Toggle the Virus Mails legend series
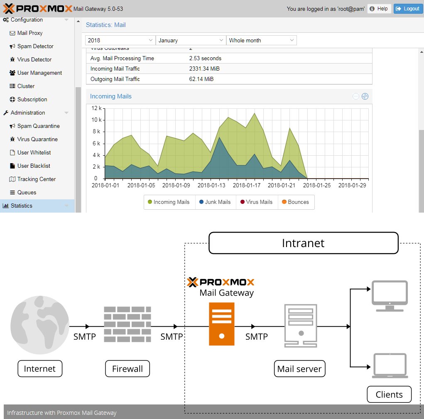Image resolution: width=424 pixels, height=419 pixels. pos(256,202)
